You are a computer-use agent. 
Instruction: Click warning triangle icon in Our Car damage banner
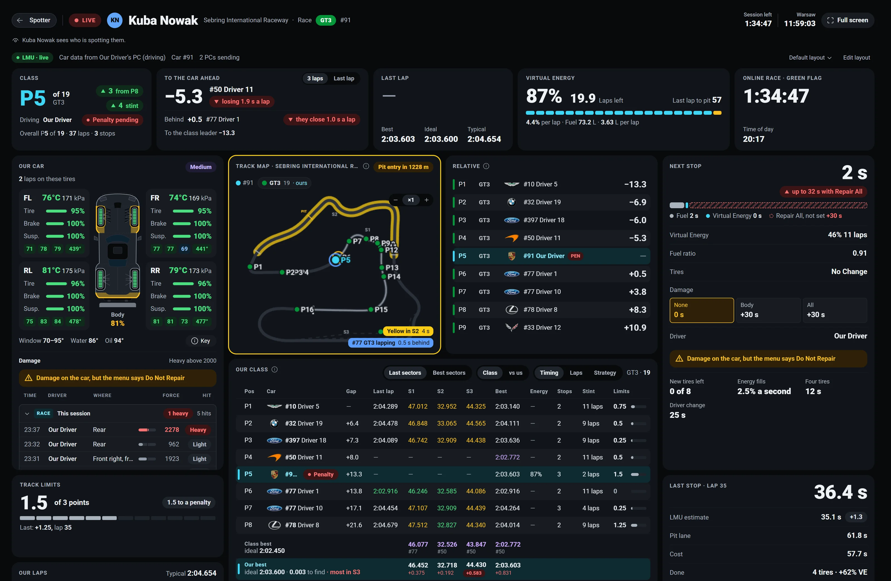(x=28, y=378)
